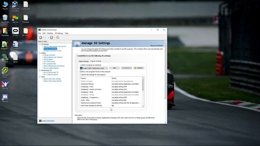
Task: Select Multi-Frame Sampled AA (MFAA) row
Action: 110,105
